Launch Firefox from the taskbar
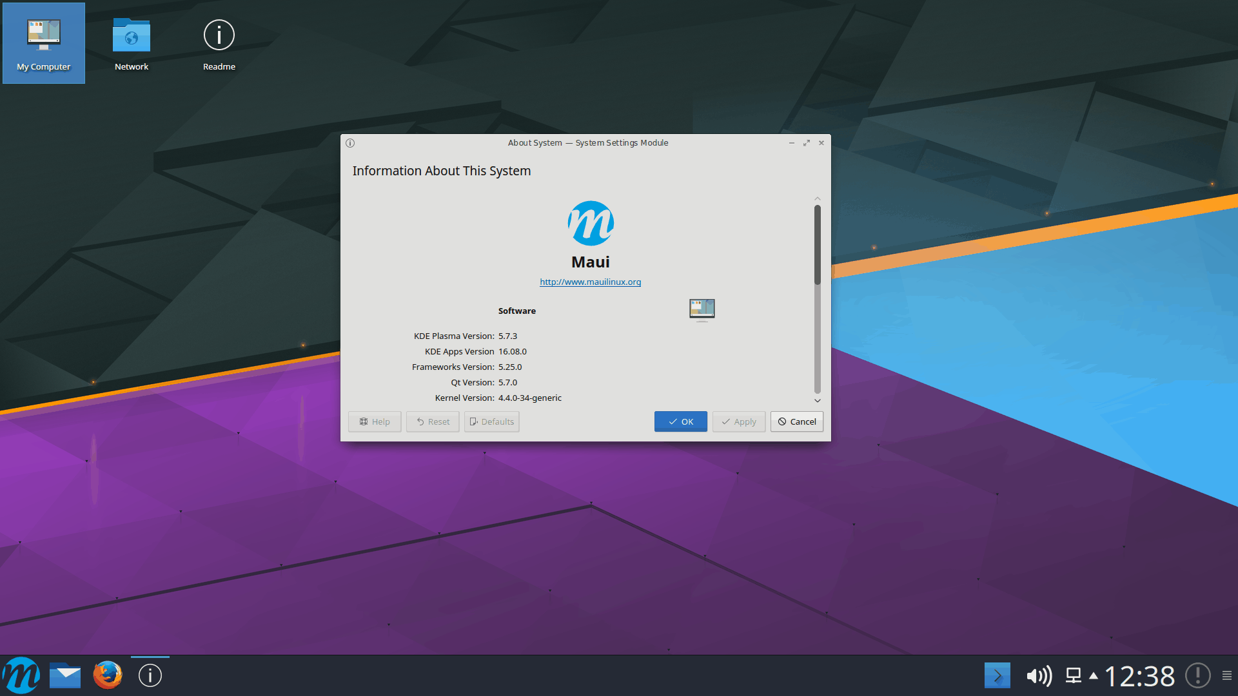The image size is (1238, 696). point(108,675)
